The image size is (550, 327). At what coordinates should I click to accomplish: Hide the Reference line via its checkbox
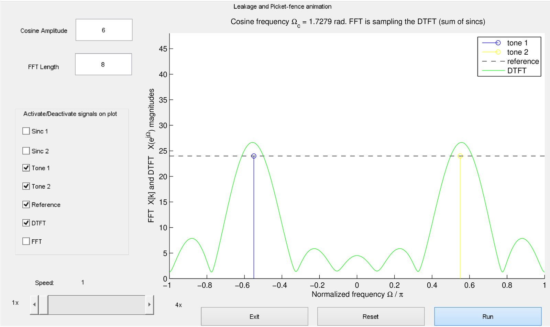26,205
